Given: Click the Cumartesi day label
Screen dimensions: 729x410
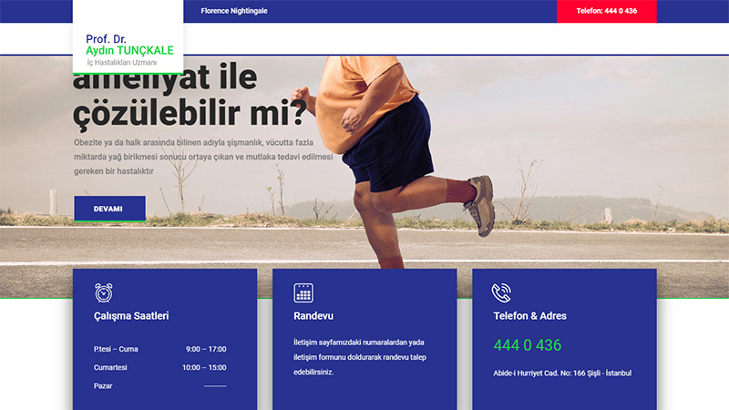Looking at the screenshot, I should point(110,367).
